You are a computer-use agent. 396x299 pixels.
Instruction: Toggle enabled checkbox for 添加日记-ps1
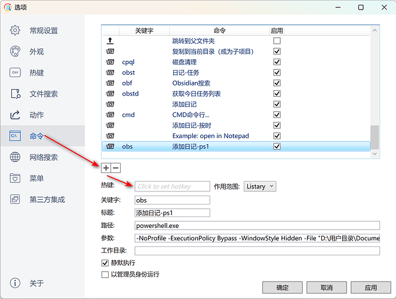pos(277,147)
